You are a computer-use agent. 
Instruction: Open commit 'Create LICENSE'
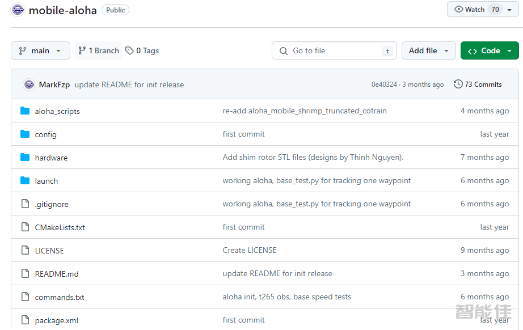click(x=250, y=250)
